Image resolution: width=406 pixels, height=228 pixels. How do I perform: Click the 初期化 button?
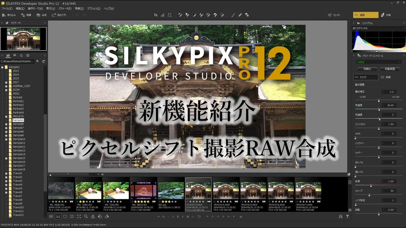point(368,69)
